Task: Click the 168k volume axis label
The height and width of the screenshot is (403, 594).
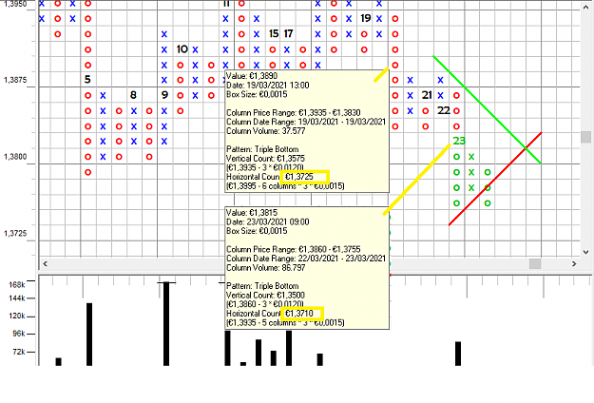Action: [x=17, y=284]
